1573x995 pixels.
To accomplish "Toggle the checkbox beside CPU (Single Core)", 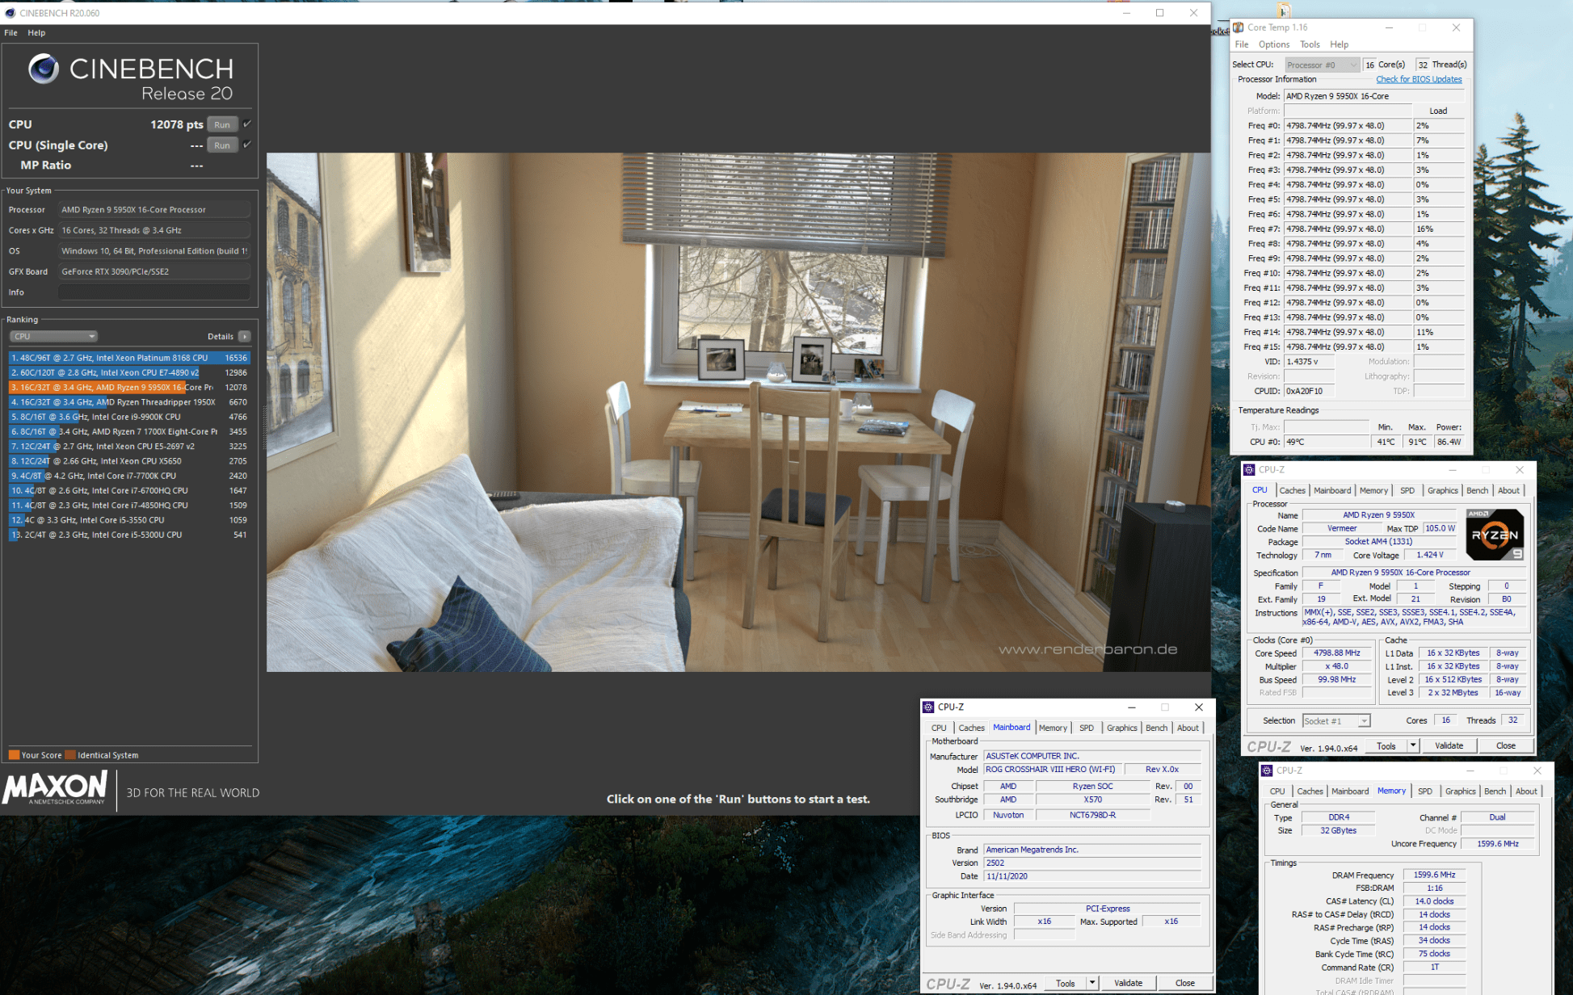I will pyautogui.click(x=247, y=145).
